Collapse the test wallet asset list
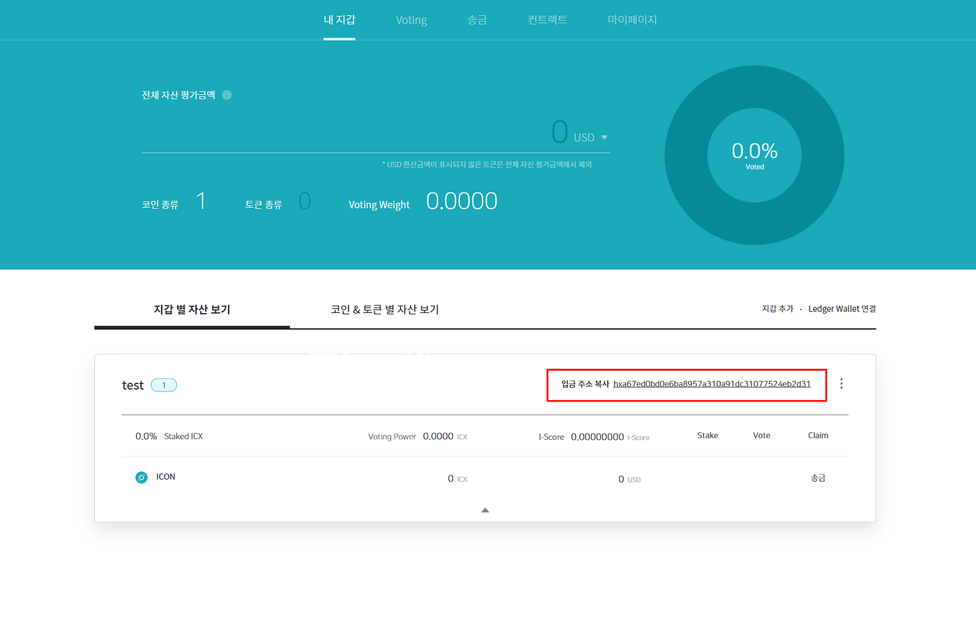 click(485, 510)
